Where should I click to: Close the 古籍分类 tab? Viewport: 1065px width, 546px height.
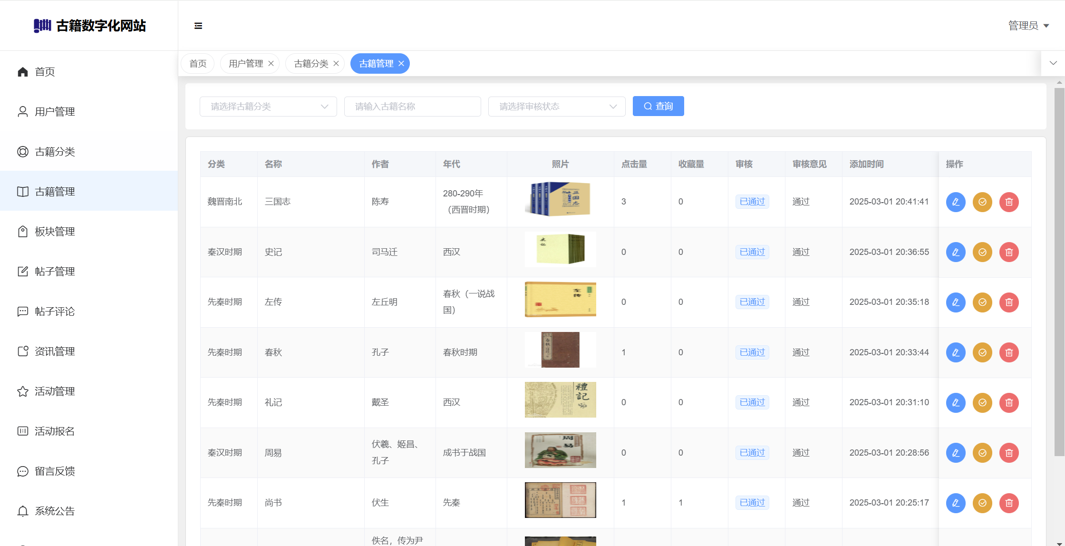[336, 64]
